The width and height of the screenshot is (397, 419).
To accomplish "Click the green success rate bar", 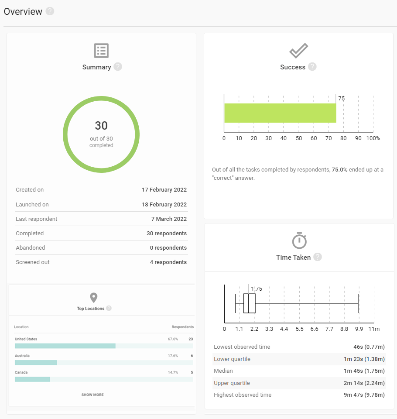I will tap(280, 113).
